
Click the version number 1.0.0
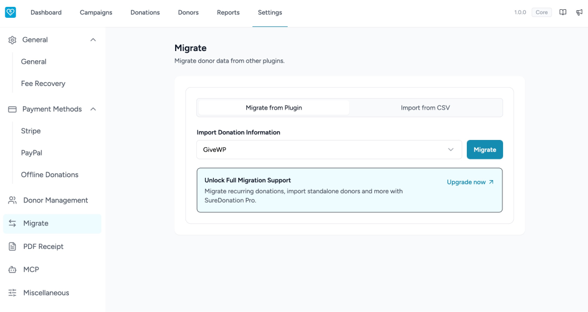(x=520, y=13)
